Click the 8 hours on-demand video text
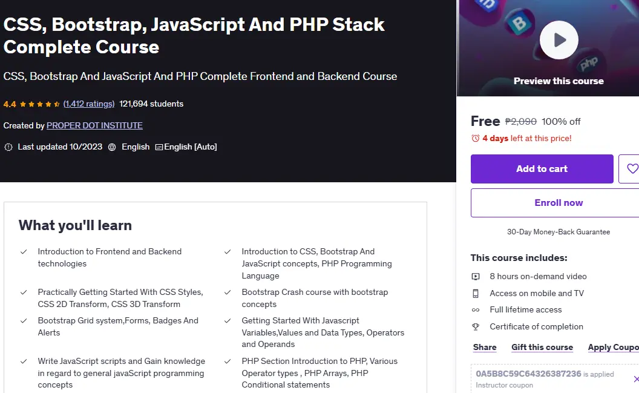639x393 pixels. tap(538, 276)
